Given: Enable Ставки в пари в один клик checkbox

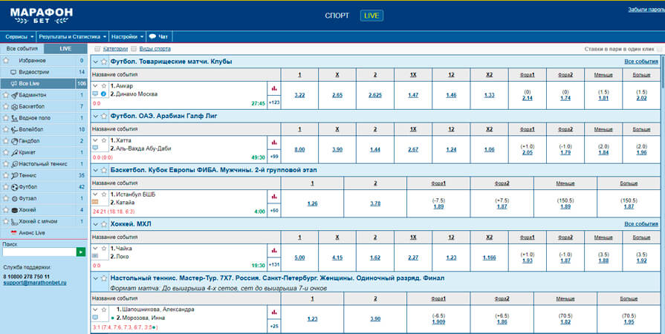Looking at the screenshot, I should [x=660, y=50].
